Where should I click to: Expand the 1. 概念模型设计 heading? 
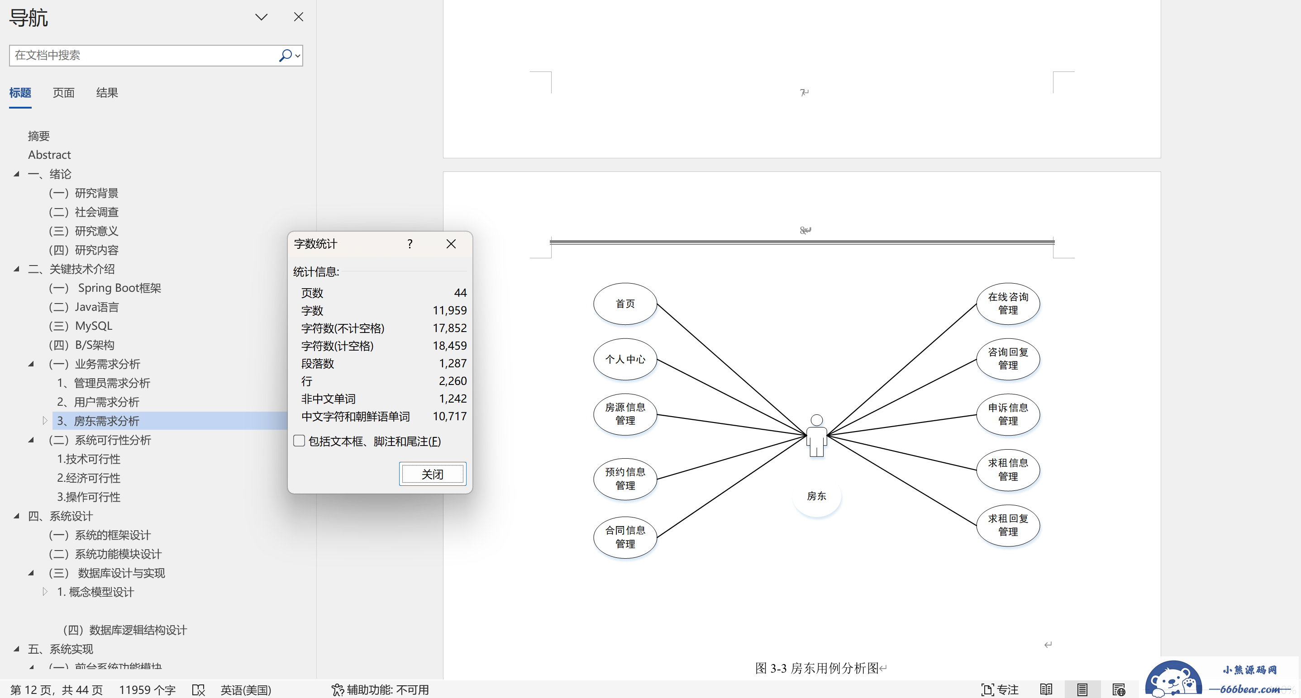pos(45,592)
